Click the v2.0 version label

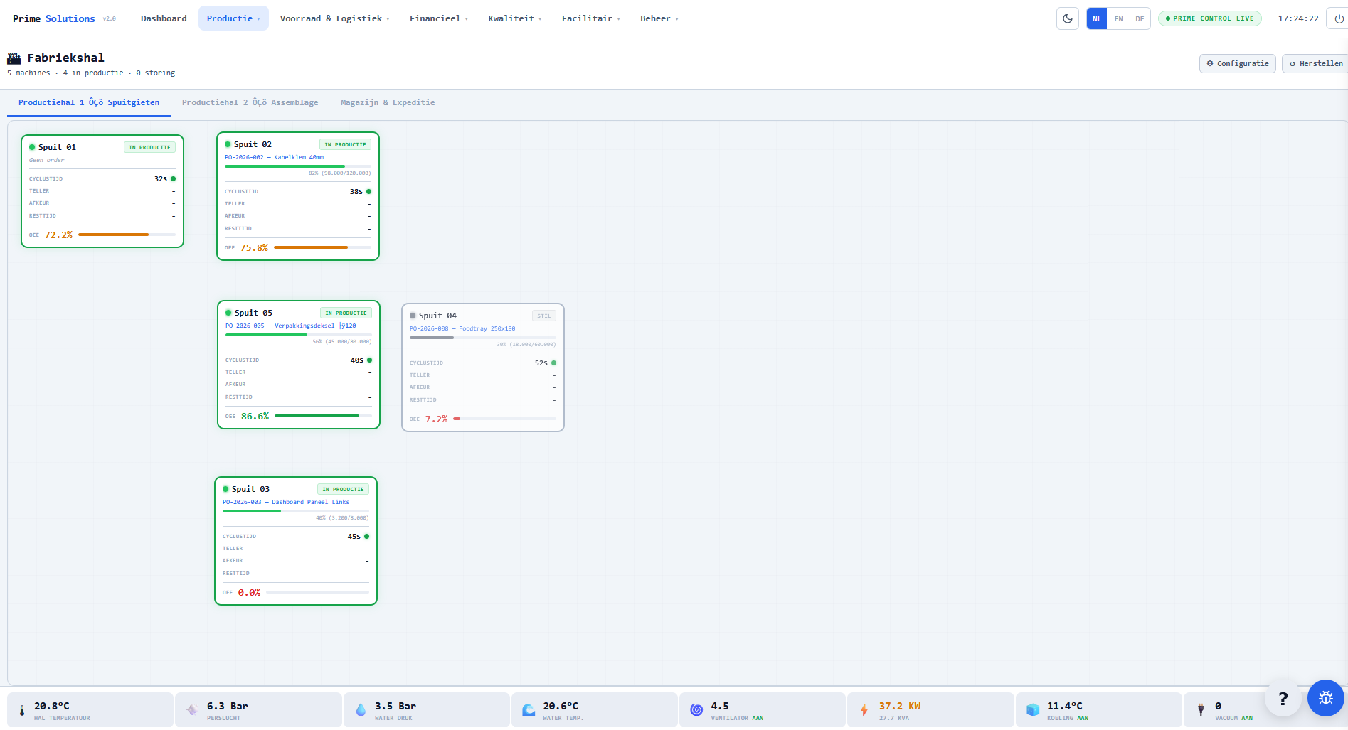(x=110, y=19)
